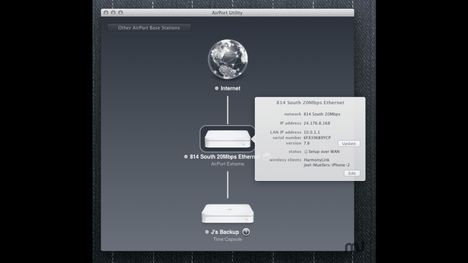Click the Internet status indicator dot
Screen dimensions: 468x263
point(217,89)
